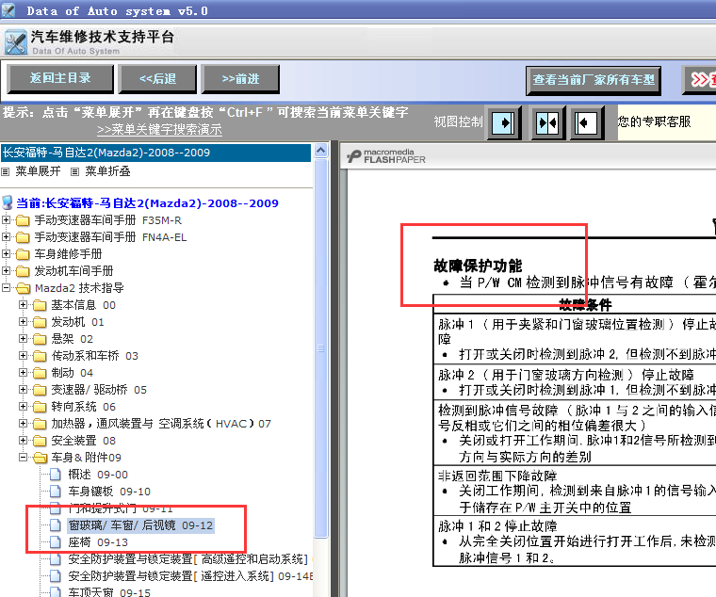Expand the HVAC 07 node
The image size is (716, 597).
pos(23,424)
